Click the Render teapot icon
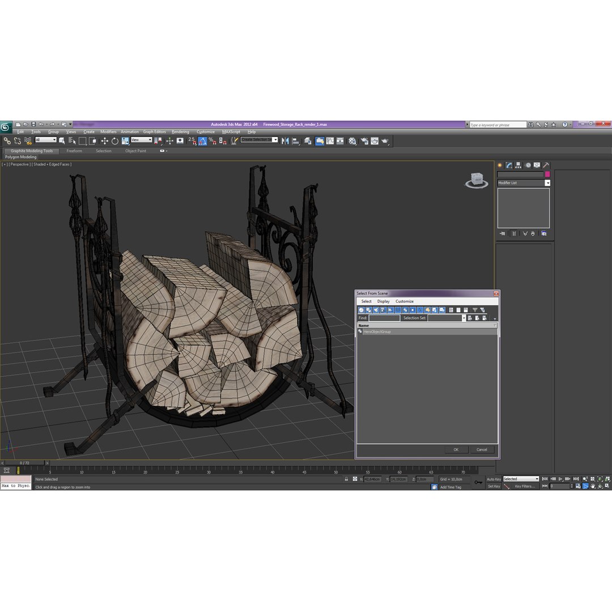This screenshot has height=612, width=612. pyautogui.click(x=385, y=141)
